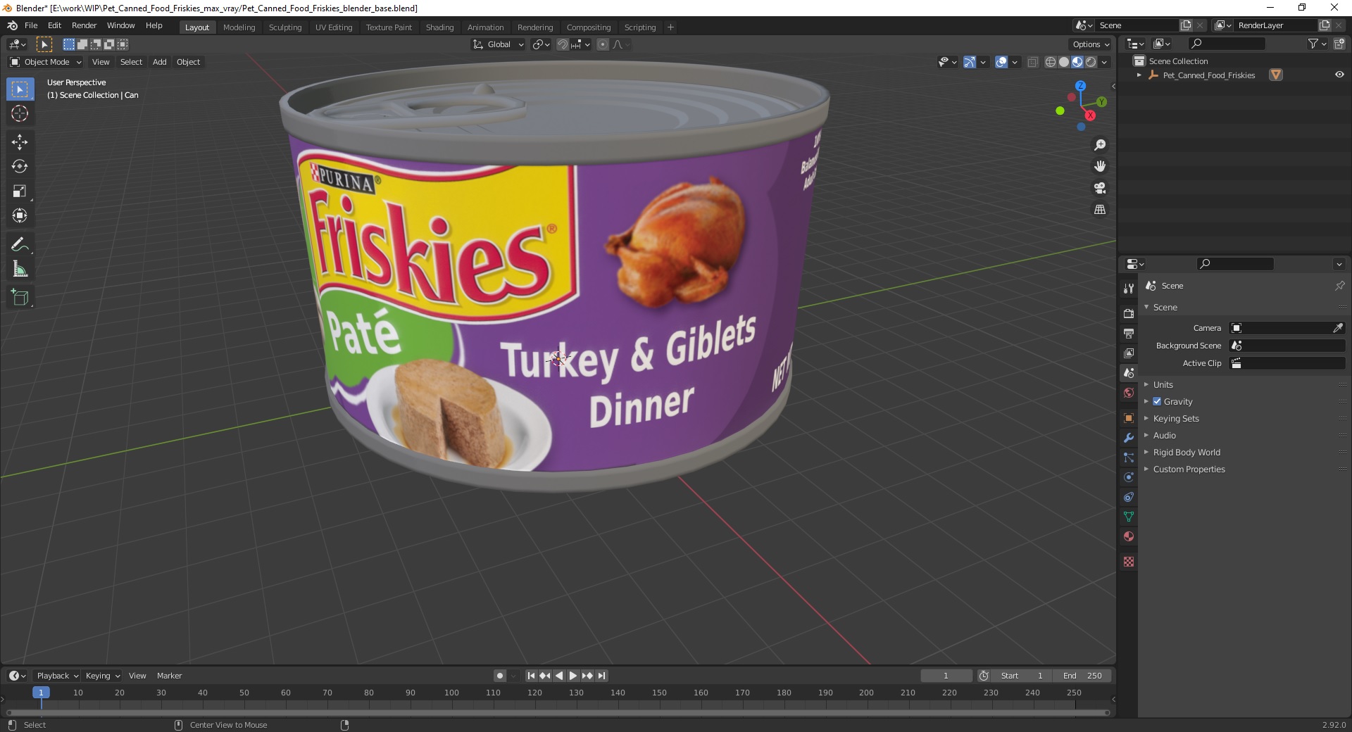Play the animation forward

pyautogui.click(x=573, y=676)
